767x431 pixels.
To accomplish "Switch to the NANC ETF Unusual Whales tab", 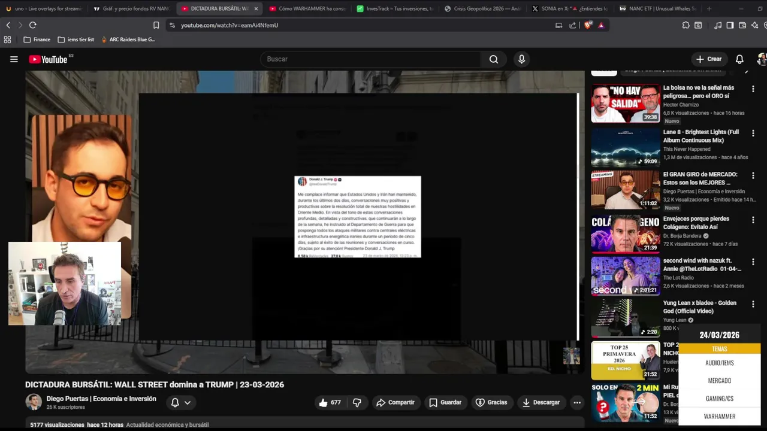I will 658,9.
